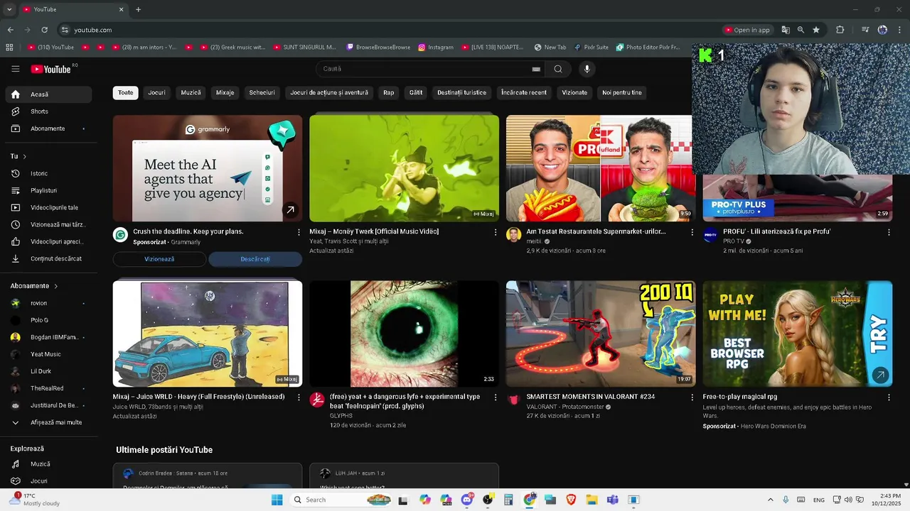This screenshot has width=910, height=511.
Task: Click the Descărcați button on ad
Action: 255,259
